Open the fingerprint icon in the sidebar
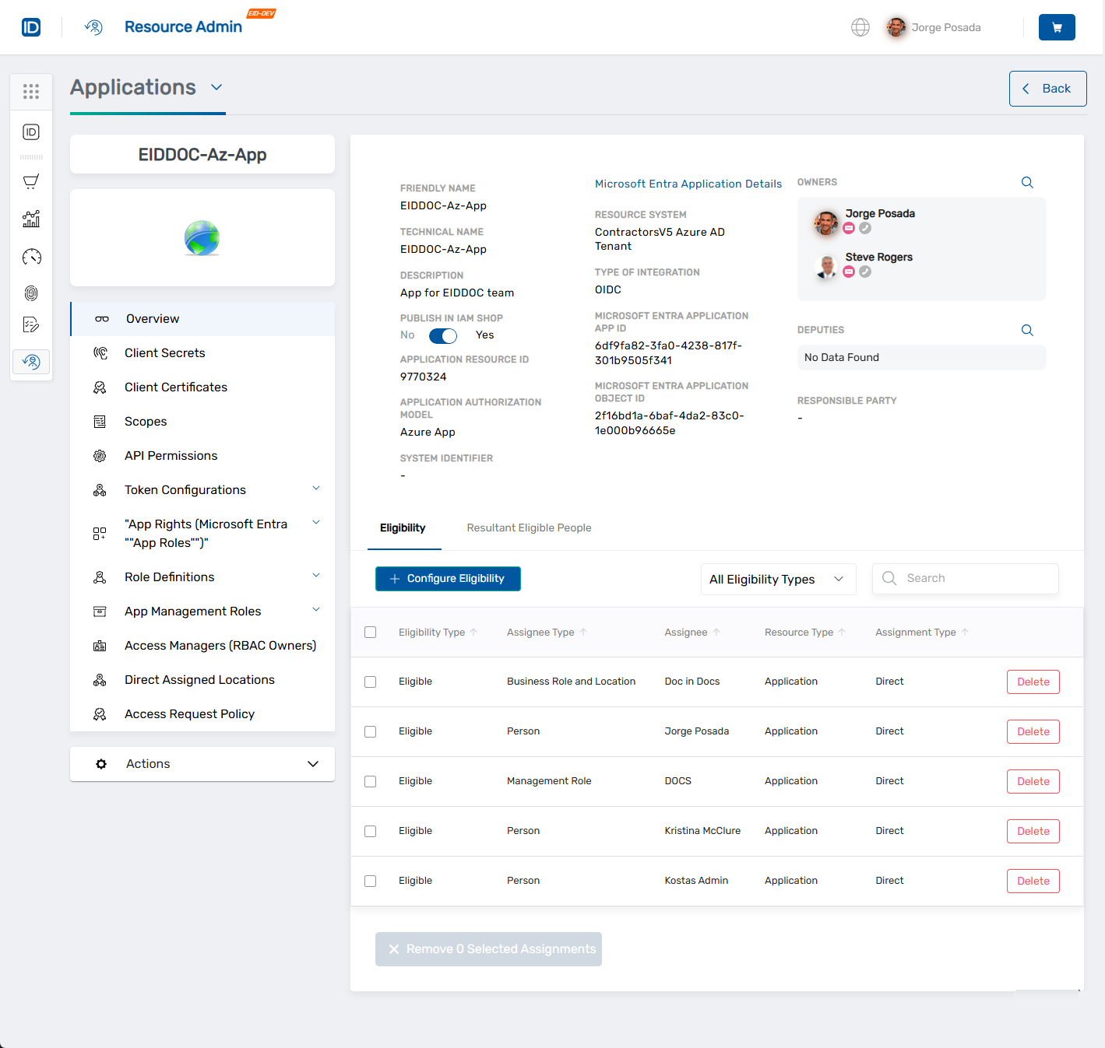Screen dimensions: 1105x1048 pos(31,293)
